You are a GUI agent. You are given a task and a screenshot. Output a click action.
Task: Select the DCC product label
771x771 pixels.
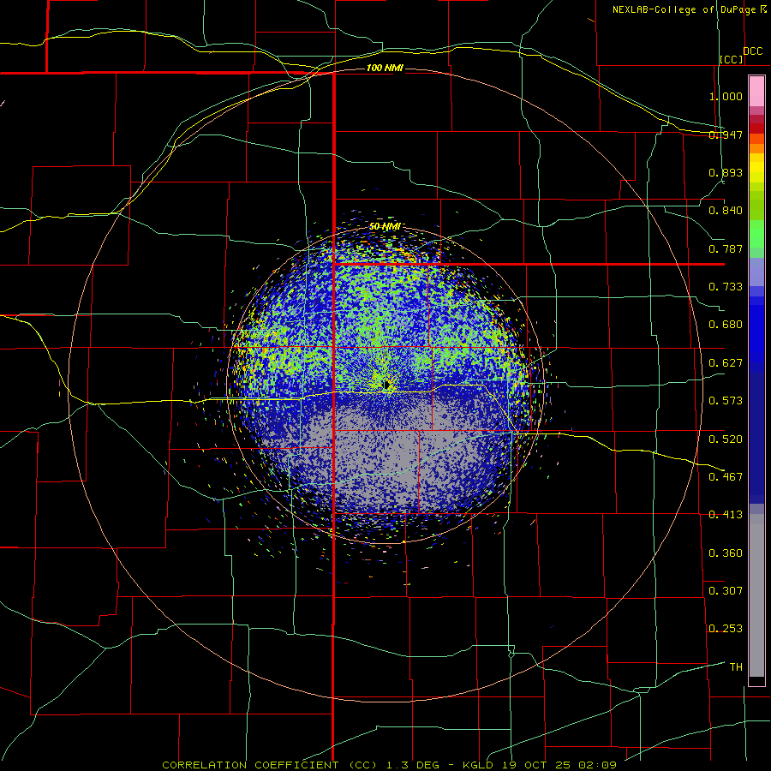pyautogui.click(x=753, y=51)
